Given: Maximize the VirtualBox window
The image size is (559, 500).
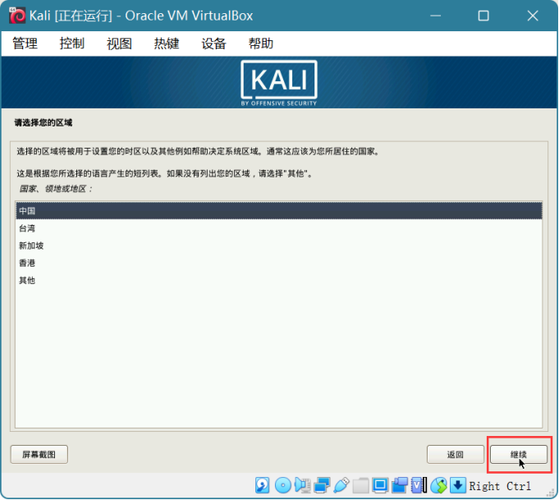Looking at the screenshot, I should [x=483, y=16].
